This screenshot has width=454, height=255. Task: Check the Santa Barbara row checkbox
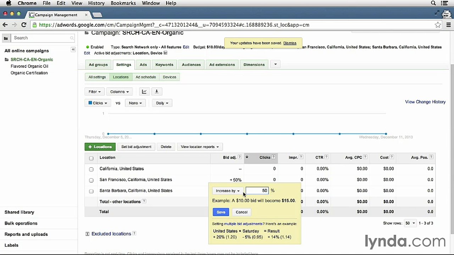pyautogui.click(x=91, y=191)
